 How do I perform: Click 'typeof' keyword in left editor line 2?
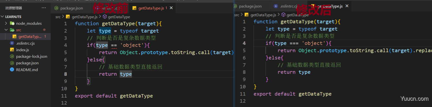tap(129, 31)
